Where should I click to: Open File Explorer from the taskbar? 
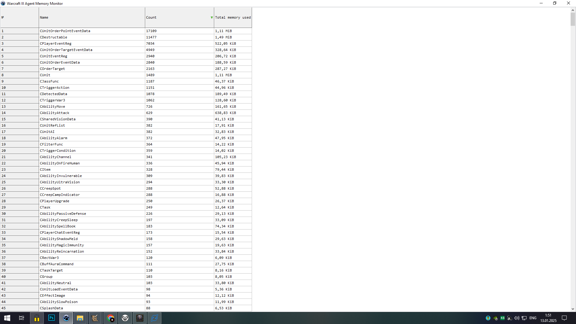[80, 318]
